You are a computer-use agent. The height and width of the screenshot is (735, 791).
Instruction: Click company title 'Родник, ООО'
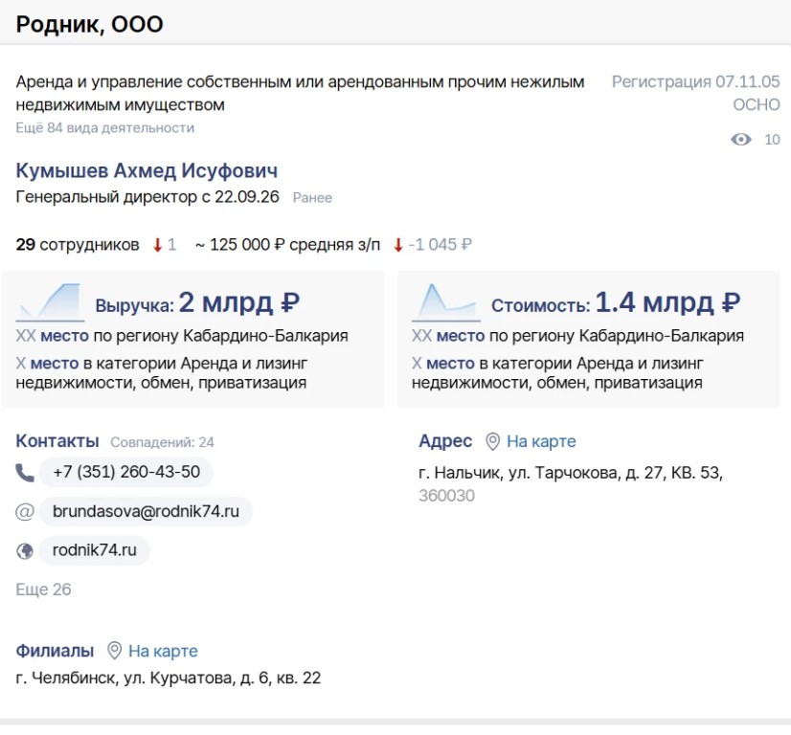tap(89, 24)
